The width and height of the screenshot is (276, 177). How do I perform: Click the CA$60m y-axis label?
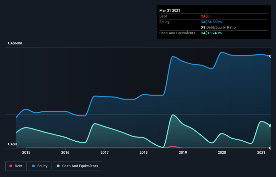pos(15,43)
